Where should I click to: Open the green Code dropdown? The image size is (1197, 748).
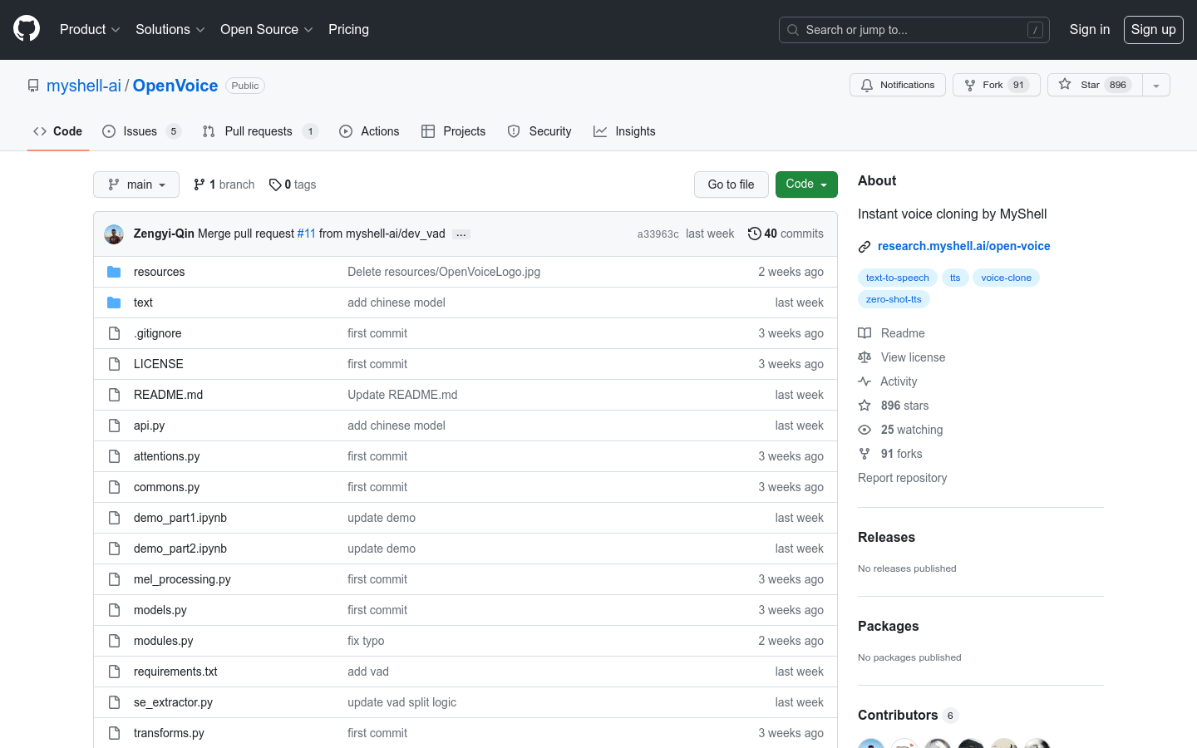click(x=806, y=185)
